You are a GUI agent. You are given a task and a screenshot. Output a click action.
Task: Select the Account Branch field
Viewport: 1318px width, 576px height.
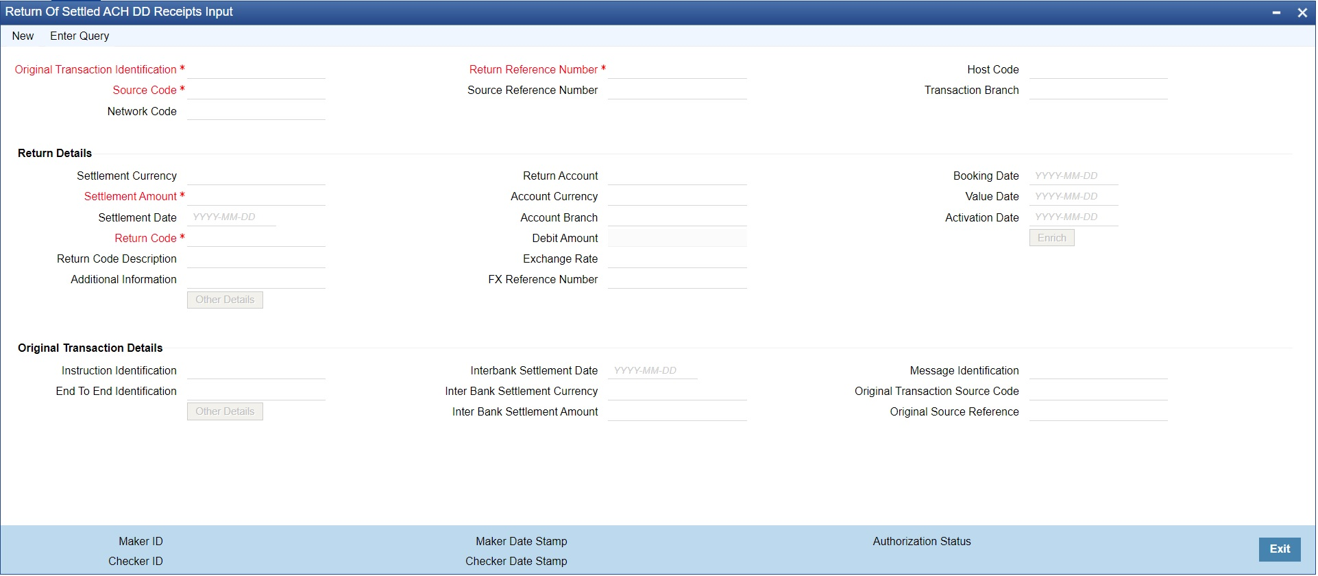[x=677, y=218]
